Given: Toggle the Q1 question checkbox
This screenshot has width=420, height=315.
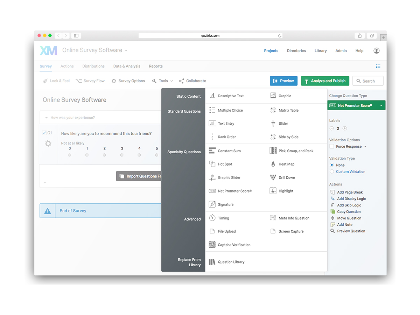Looking at the screenshot, I should click(44, 133).
